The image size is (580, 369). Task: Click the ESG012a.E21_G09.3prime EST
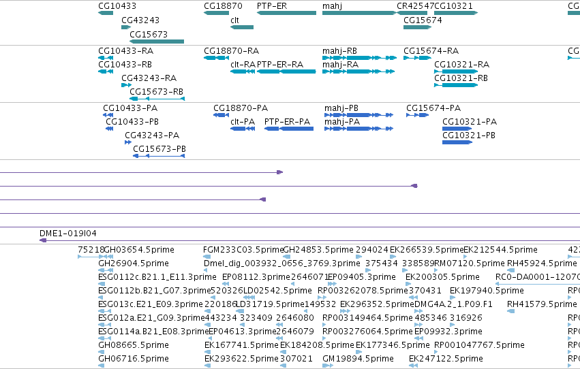pyautogui.click(x=152, y=318)
